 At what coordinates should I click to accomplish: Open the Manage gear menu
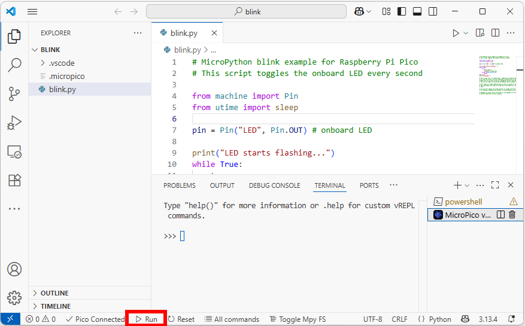(14, 297)
